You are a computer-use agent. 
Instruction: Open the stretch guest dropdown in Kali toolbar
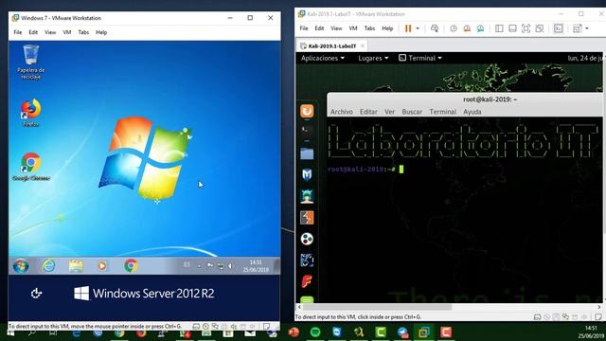pyautogui.click(x=587, y=28)
